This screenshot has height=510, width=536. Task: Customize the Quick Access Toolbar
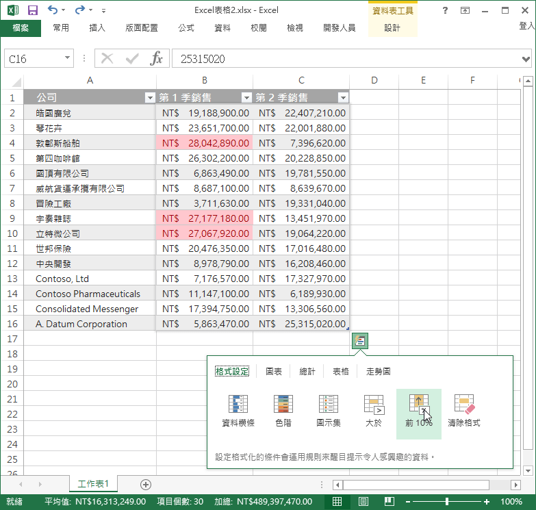pos(103,10)
